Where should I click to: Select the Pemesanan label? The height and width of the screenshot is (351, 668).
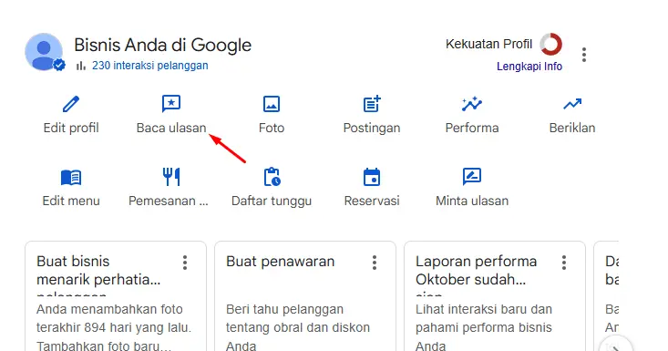(169, 201)
